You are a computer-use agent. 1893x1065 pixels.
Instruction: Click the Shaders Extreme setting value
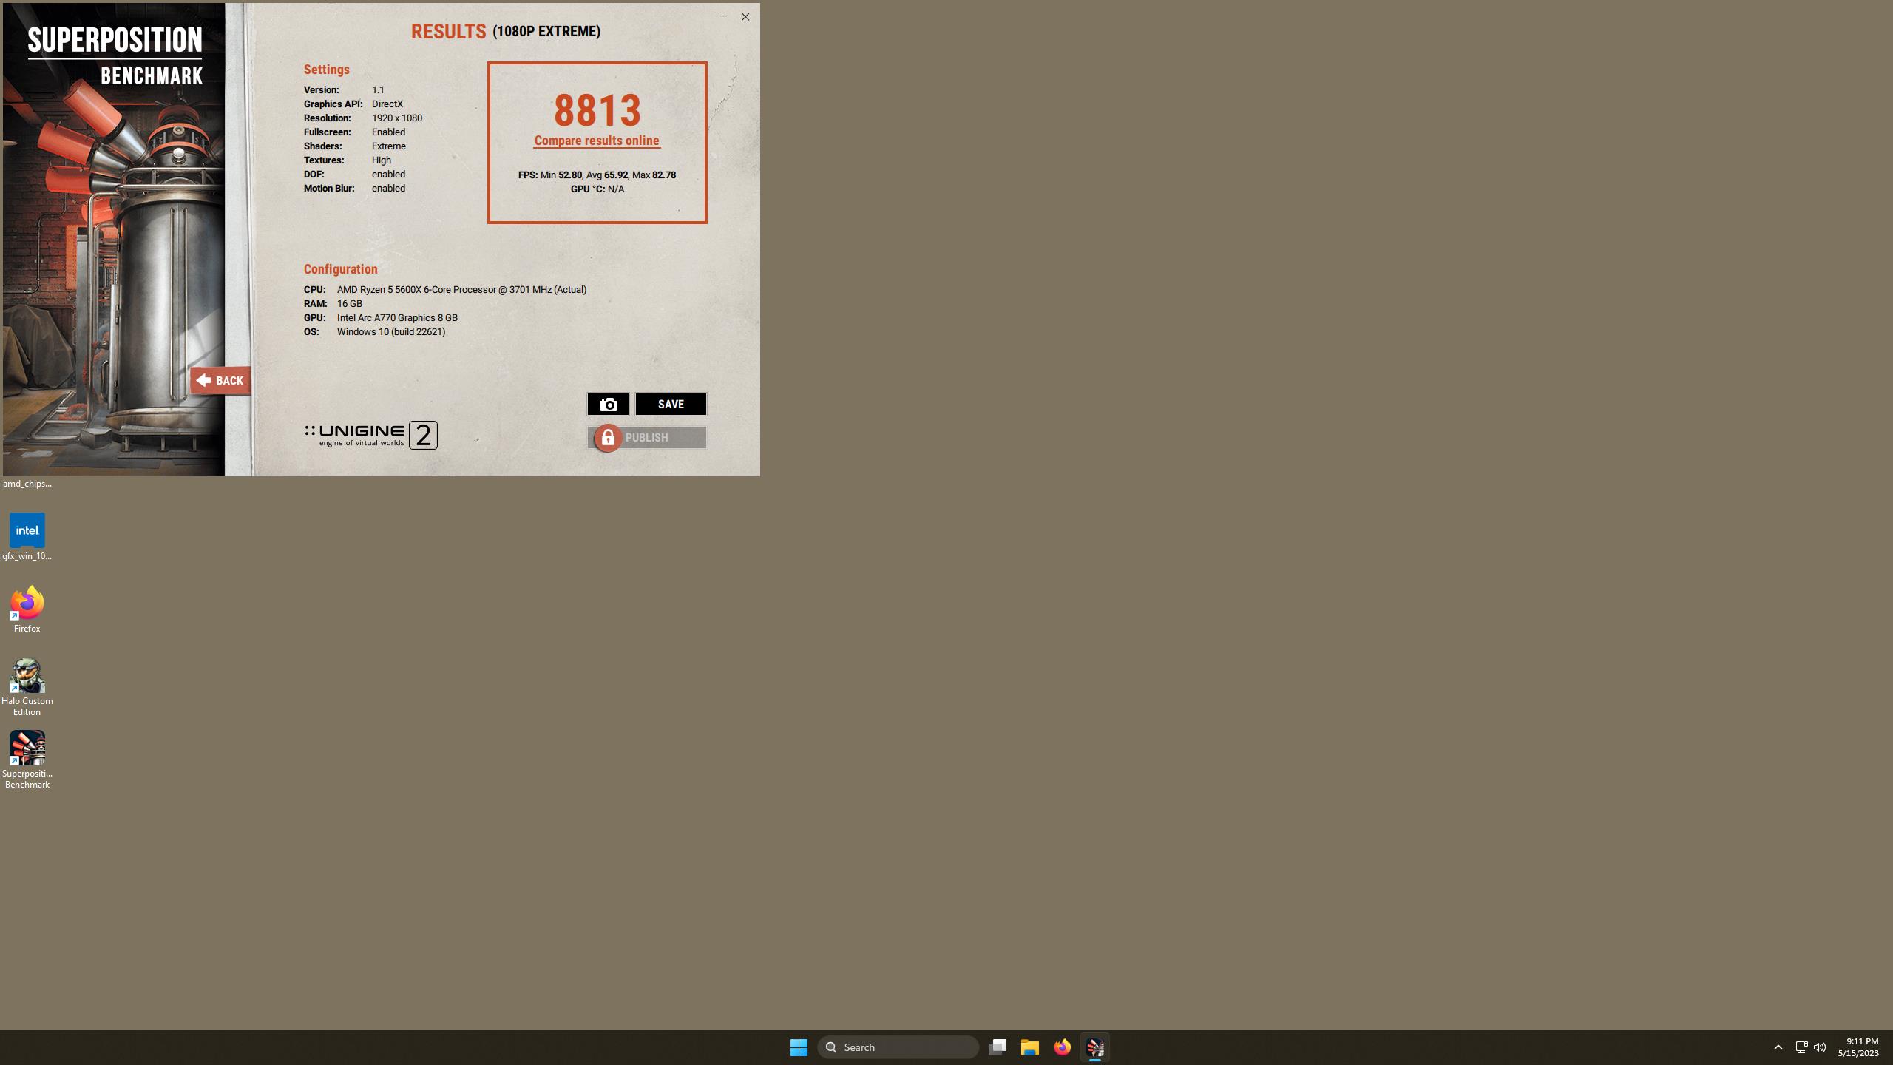coord(389,146)
